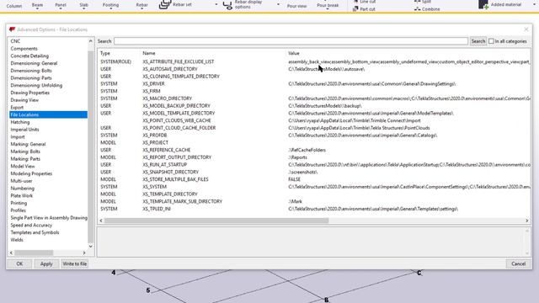Click the Rebar set icon
Screen dimensions: 539x303
click(x=165, y=4)
